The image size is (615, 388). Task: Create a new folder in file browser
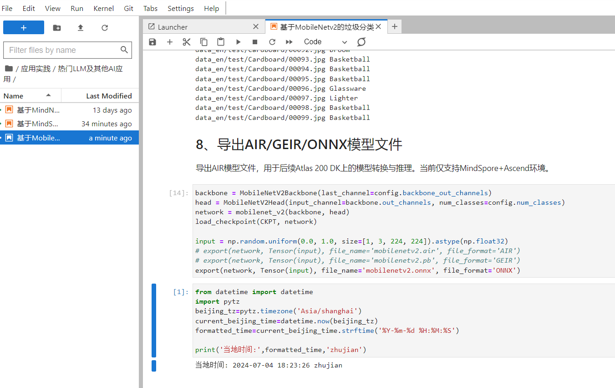57,28
